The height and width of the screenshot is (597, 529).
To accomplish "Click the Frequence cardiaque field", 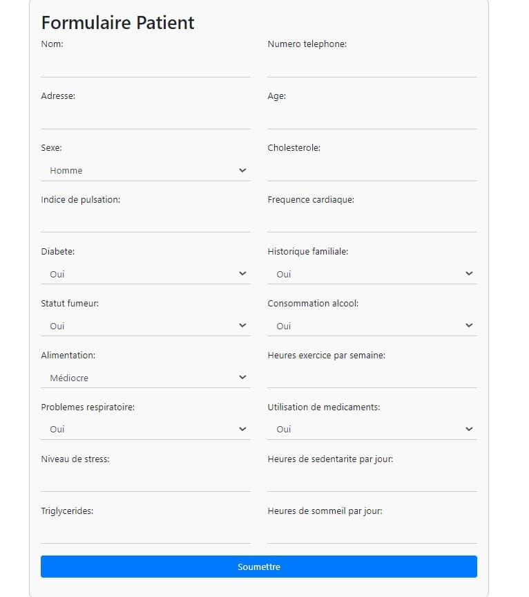I will point(372,221).
